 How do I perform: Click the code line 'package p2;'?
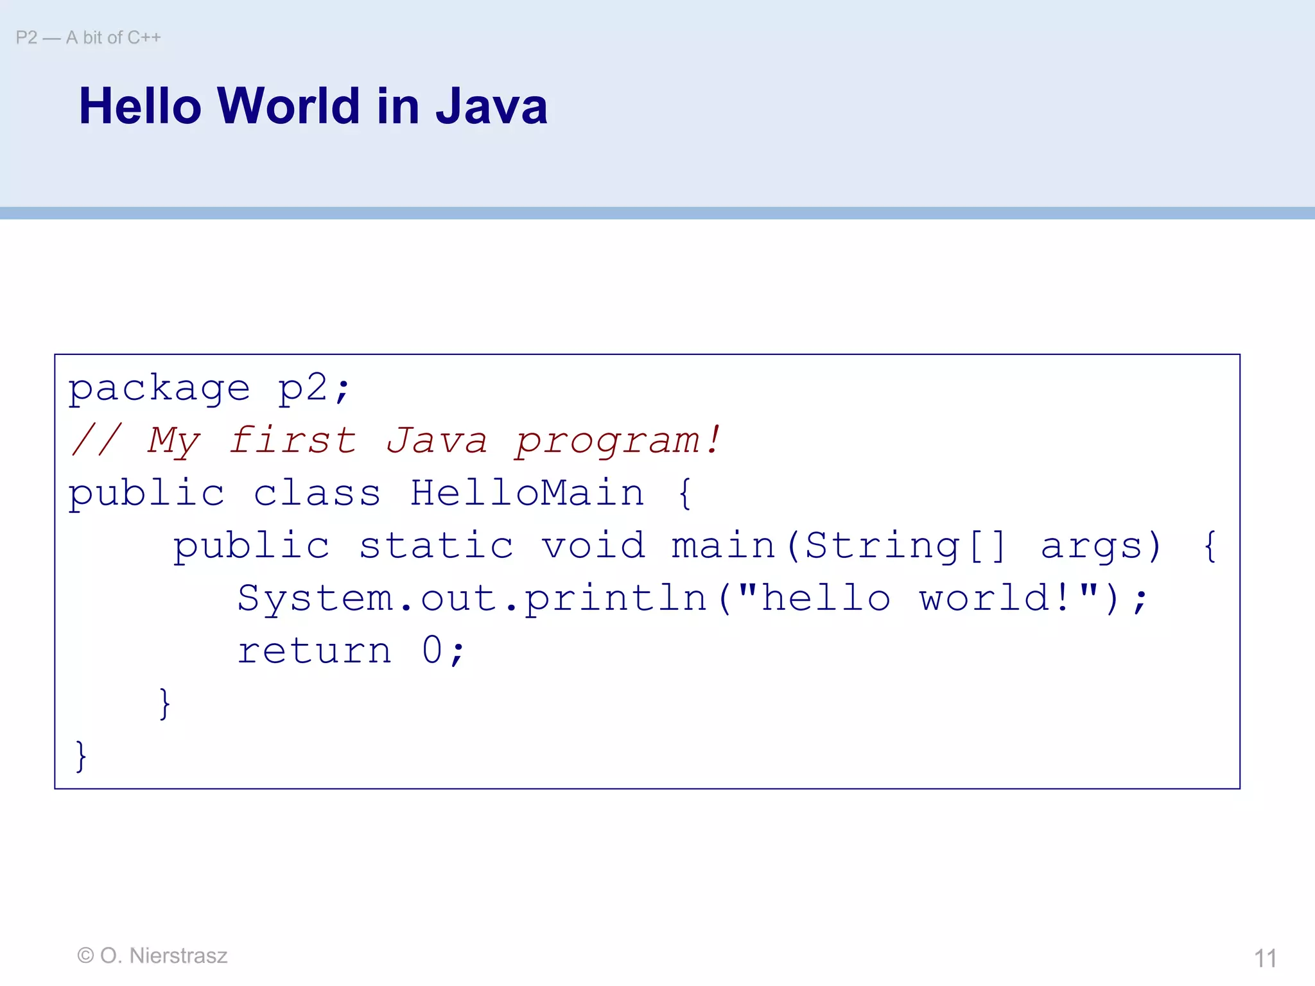(x=209, y=389)
